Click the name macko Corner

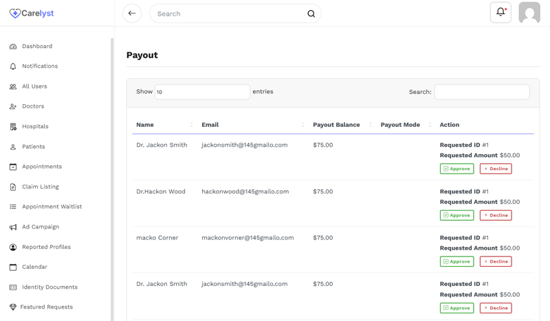[157, 238]
